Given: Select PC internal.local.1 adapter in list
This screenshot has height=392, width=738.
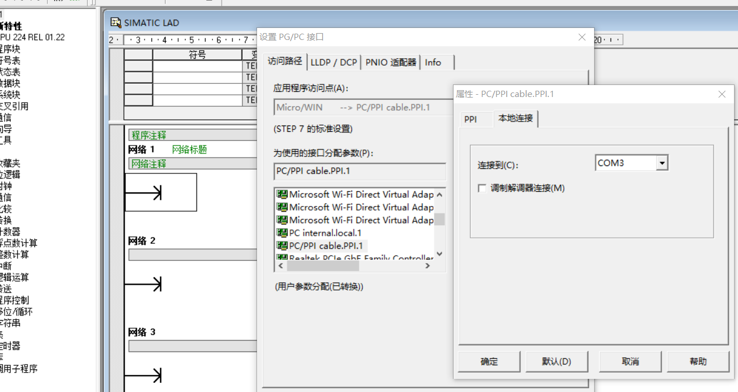Looking at the screenshot, I should pos(325,233).
